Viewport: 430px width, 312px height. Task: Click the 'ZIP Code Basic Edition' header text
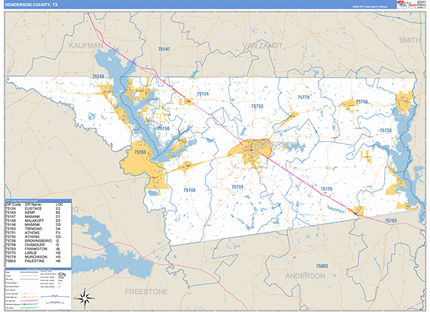click(x=370, y=6)
